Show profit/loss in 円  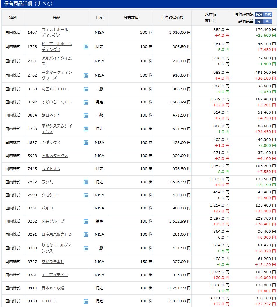[259, 21]
